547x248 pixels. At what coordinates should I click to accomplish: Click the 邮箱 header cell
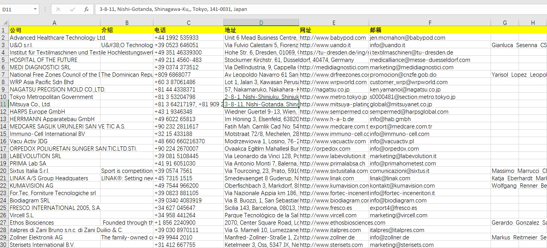click(x=430, y=30)
